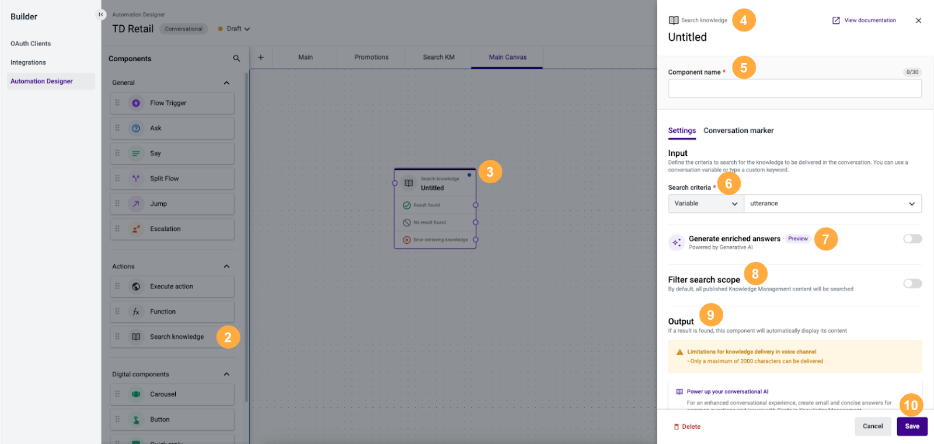This screenshot has height=444, width=934.
Task: Select the Say component icon
Action: pos(136,153)
